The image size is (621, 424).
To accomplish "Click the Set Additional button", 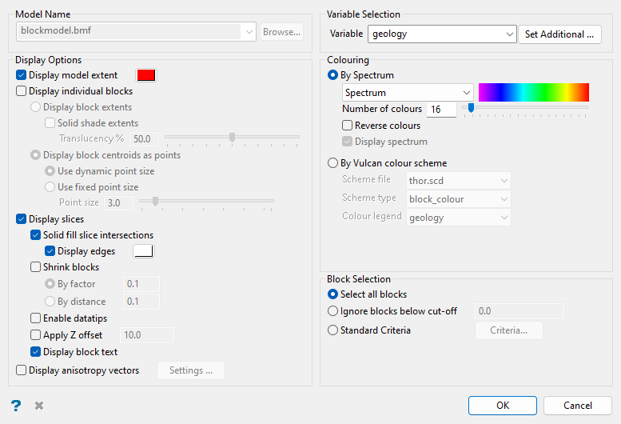I will (x=559, y=34).
